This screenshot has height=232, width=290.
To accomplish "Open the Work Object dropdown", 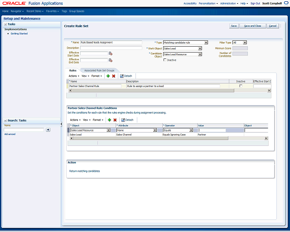I will tap(200, 48).
